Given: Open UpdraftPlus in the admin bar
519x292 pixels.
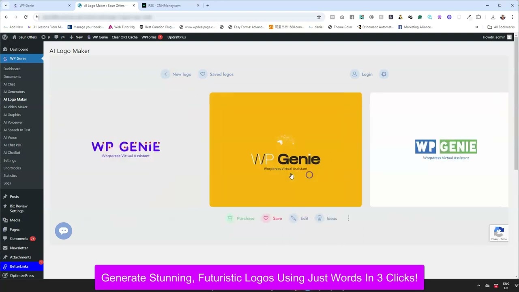Looking at the screenshot, I should [176, 37].
